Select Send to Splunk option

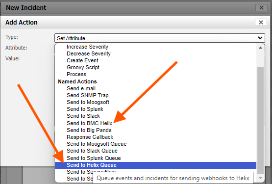click(85, 109)
